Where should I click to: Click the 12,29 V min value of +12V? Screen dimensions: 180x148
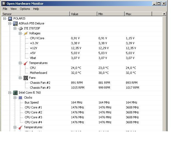point(104,48)
